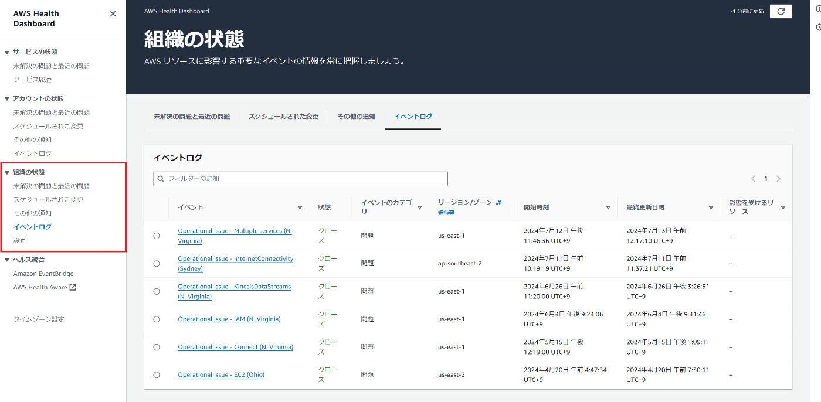Open the イベント column sort dropdown
821x402 pixels.
(x=300, y=207)
